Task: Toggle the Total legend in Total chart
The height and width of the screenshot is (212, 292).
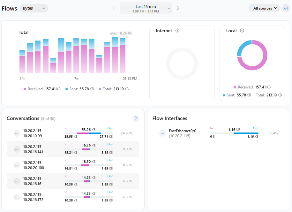Action: pyautogui.click(x=114, y=89)
